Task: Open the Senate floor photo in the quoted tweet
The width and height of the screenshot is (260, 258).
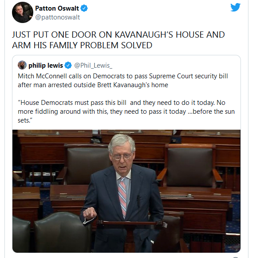Action: (x=126, y=191)
